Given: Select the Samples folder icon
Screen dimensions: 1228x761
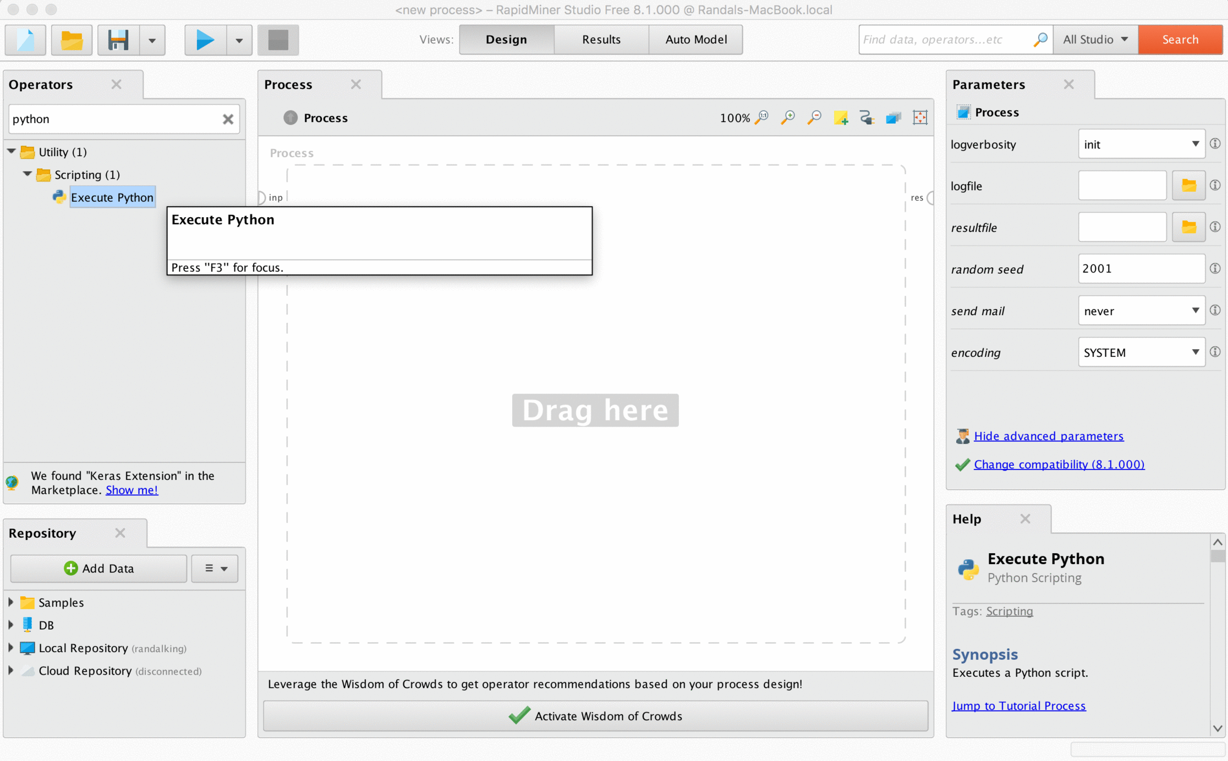Looking at the screenshot, I should pyautogui.click(x=27, y=602).
